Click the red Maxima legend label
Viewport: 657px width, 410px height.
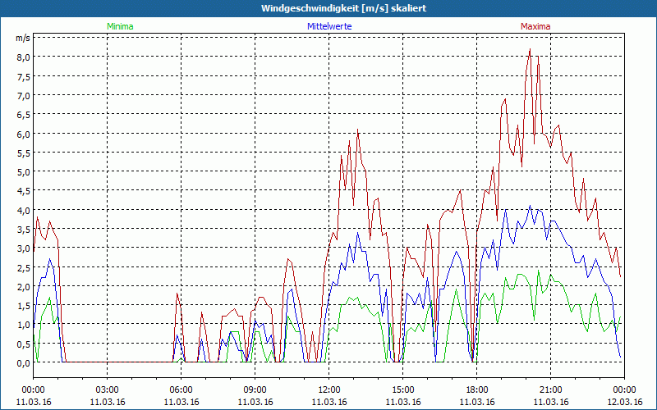tap(535, 26)
